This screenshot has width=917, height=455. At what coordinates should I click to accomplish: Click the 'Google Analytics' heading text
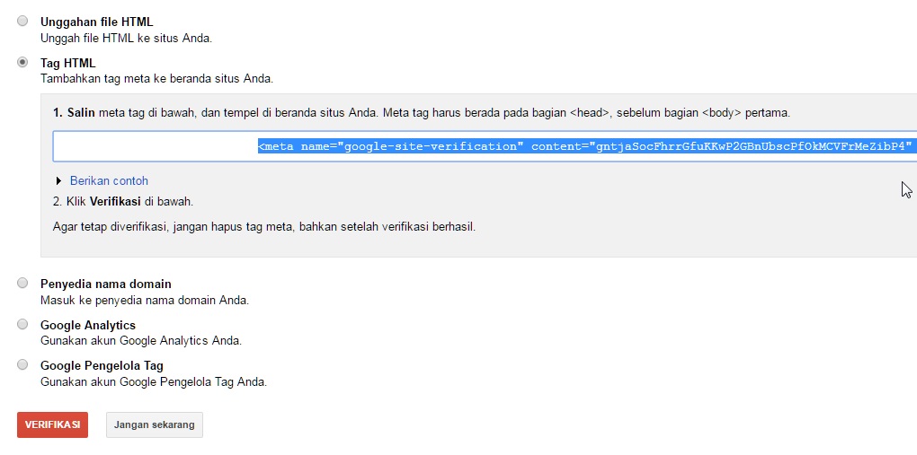pos(88,326)
